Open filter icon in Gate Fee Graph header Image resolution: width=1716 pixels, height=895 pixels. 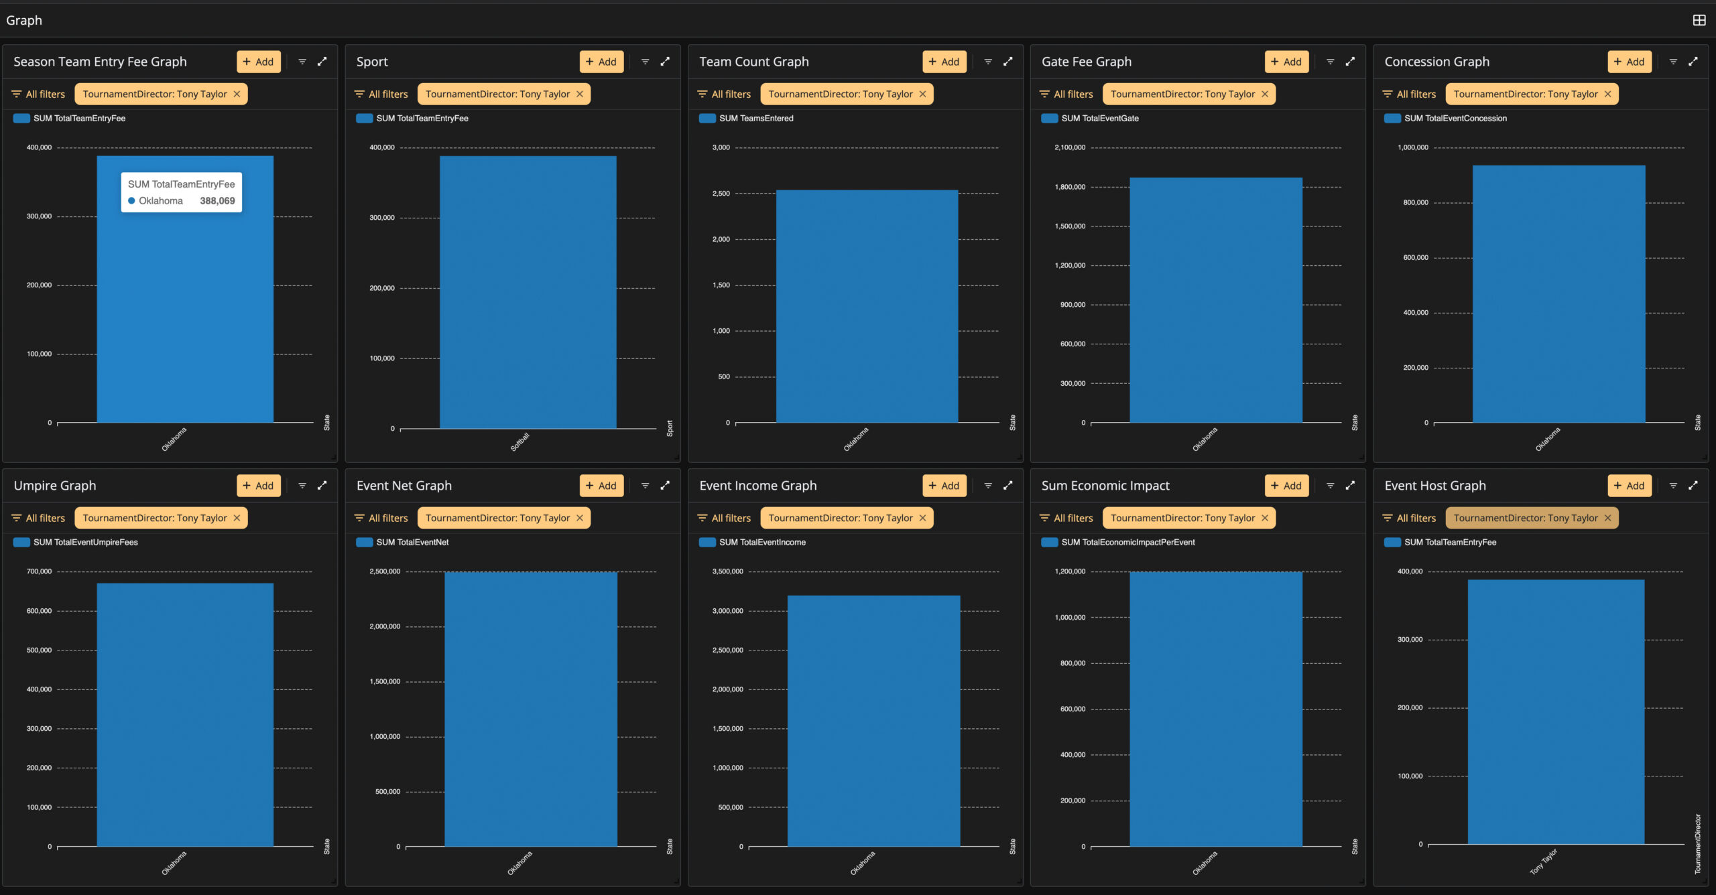click(x=1331, y=62)
